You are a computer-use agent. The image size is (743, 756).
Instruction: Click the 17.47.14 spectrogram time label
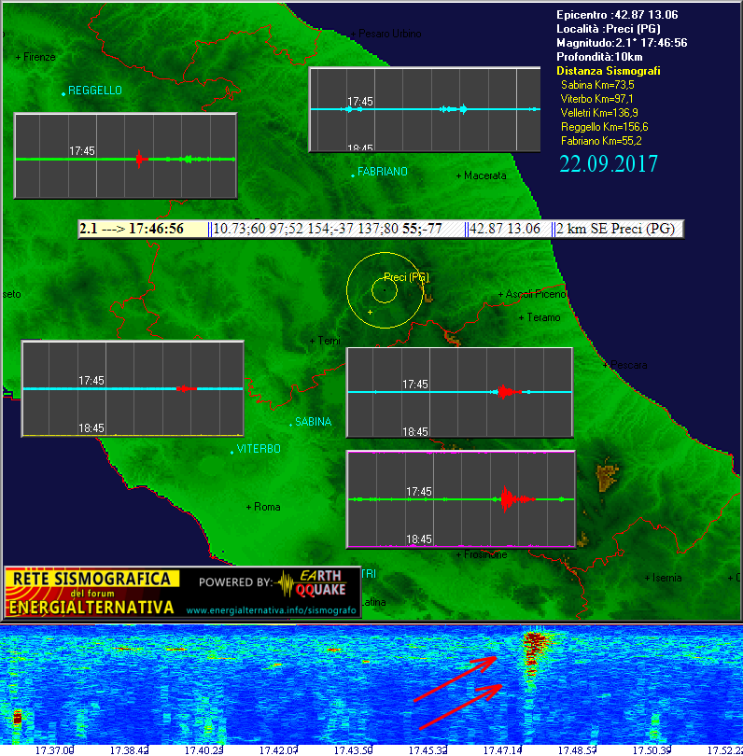pos(503,750)
